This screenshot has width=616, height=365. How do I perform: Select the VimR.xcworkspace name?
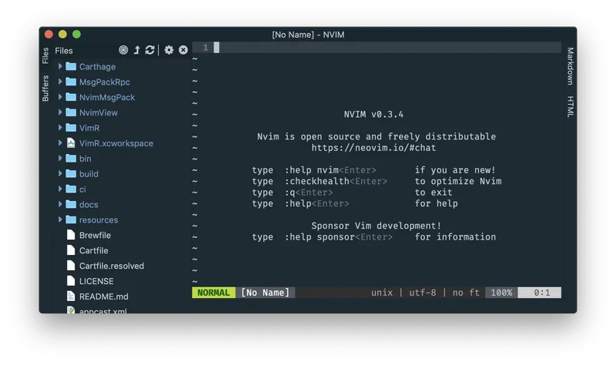point(116,143)
